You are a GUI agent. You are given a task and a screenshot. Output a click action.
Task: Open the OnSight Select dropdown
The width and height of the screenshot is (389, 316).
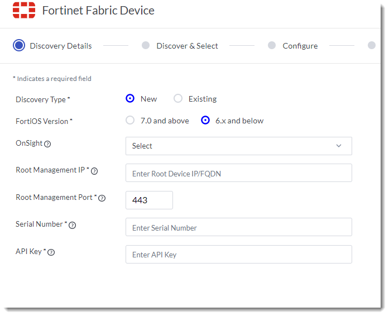[x=238, y=146]
